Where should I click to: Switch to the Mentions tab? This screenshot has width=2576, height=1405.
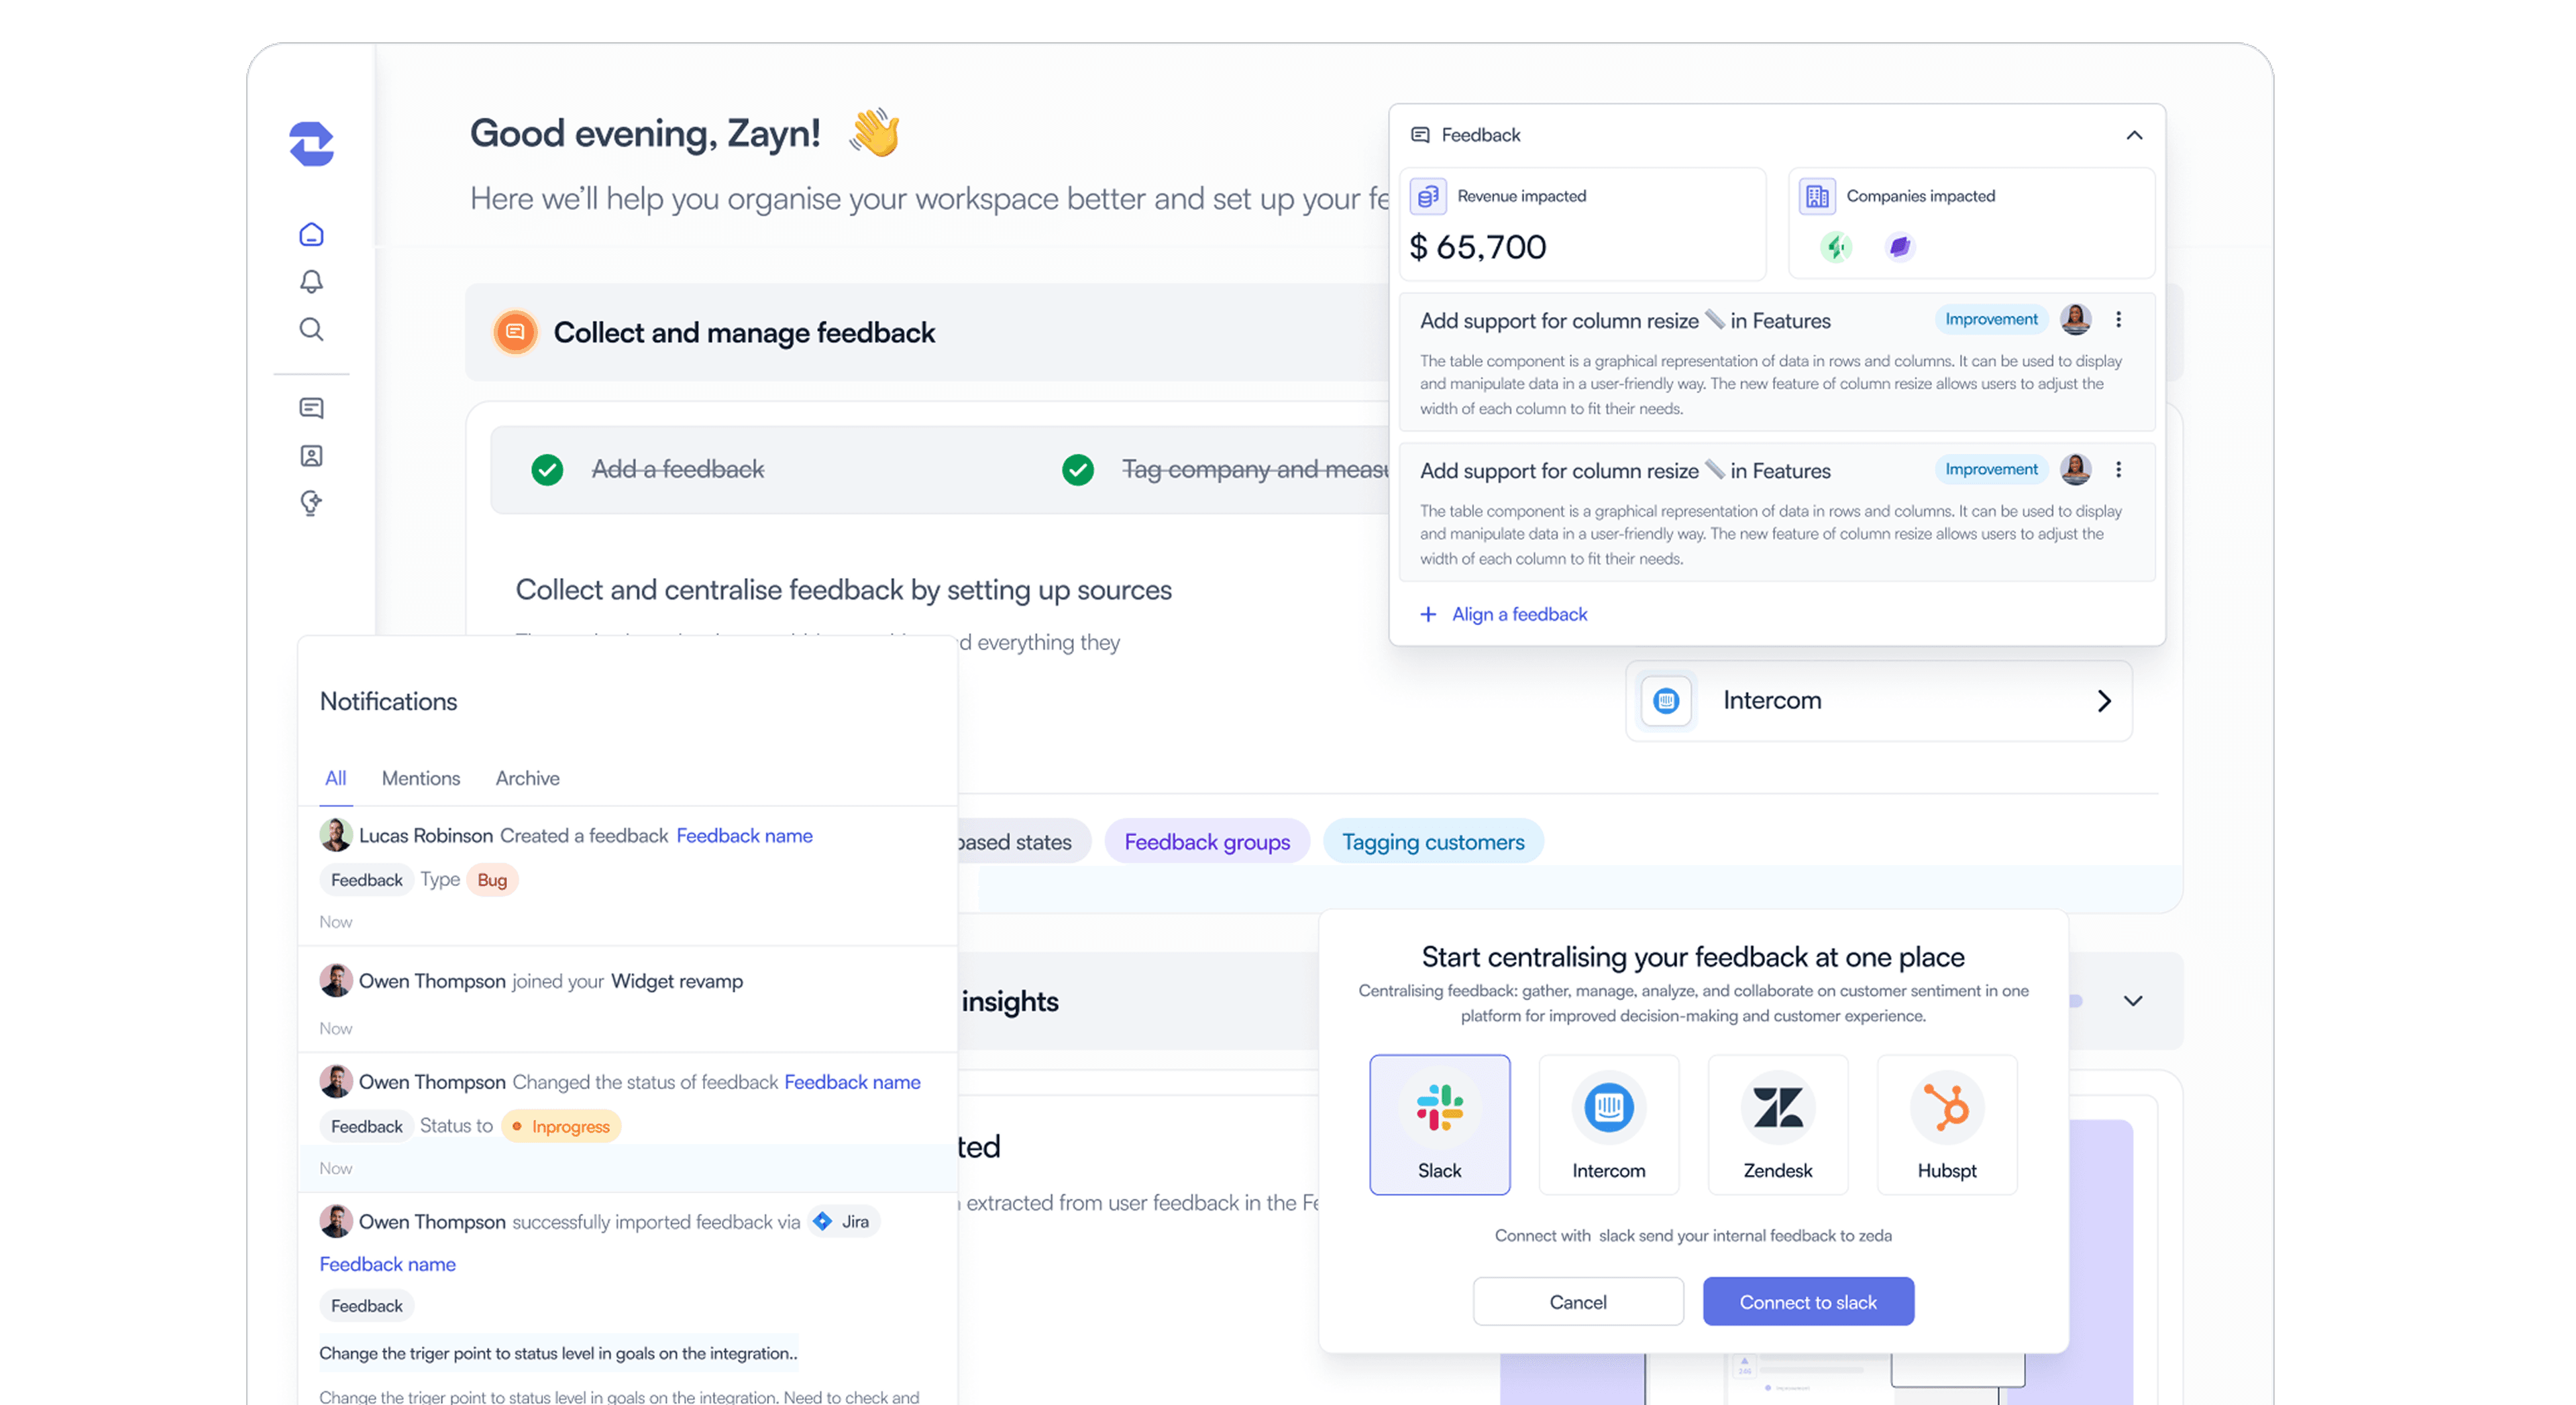pos(421,778)
